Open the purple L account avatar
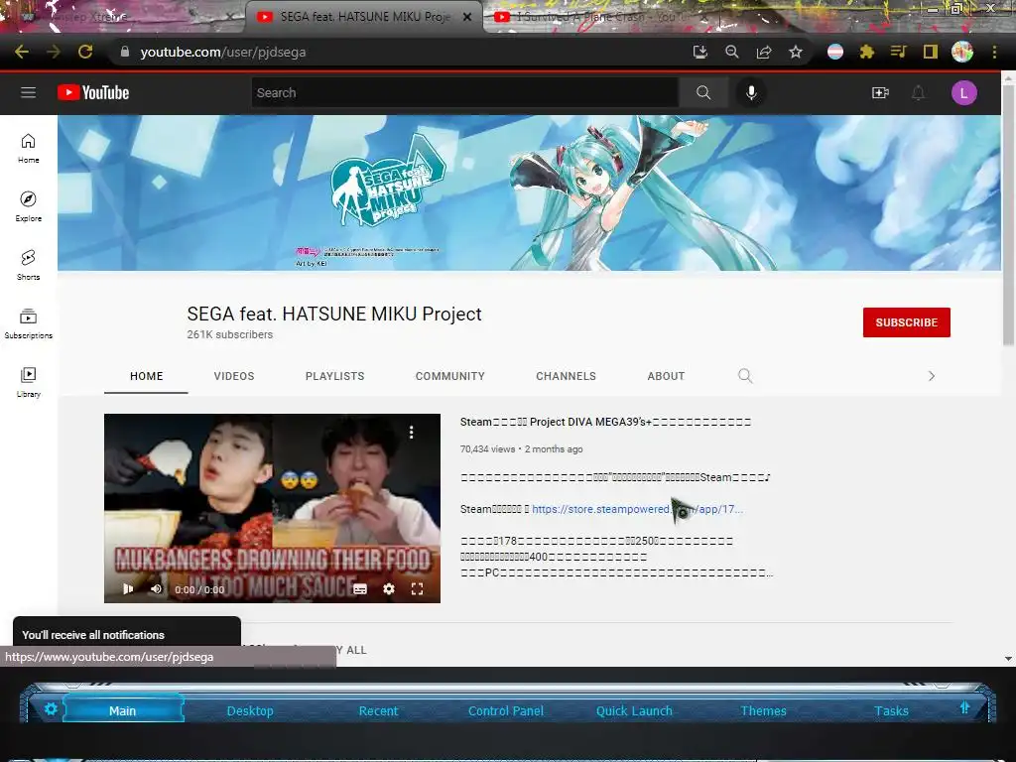Viewport: 1016px width, 762px height. point(963,92)
